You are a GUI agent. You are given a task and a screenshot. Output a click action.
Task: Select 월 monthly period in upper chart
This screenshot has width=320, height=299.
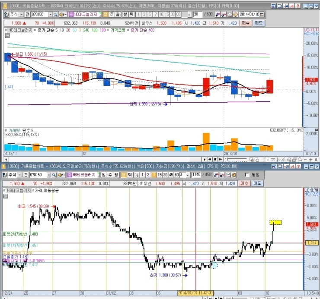tap(118, 14)
